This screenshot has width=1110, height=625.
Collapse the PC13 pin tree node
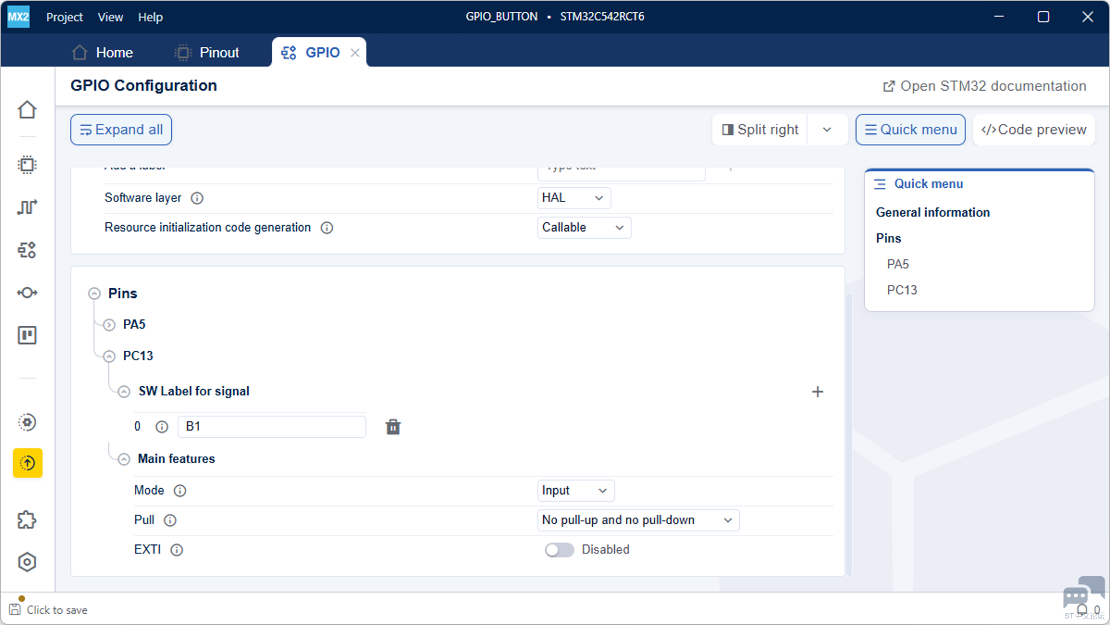[109, 356]
